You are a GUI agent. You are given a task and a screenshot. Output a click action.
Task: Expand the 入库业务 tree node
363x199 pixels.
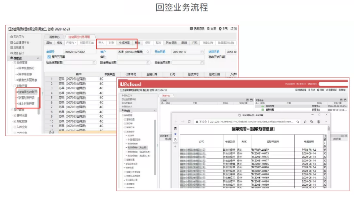pos(15,127)
